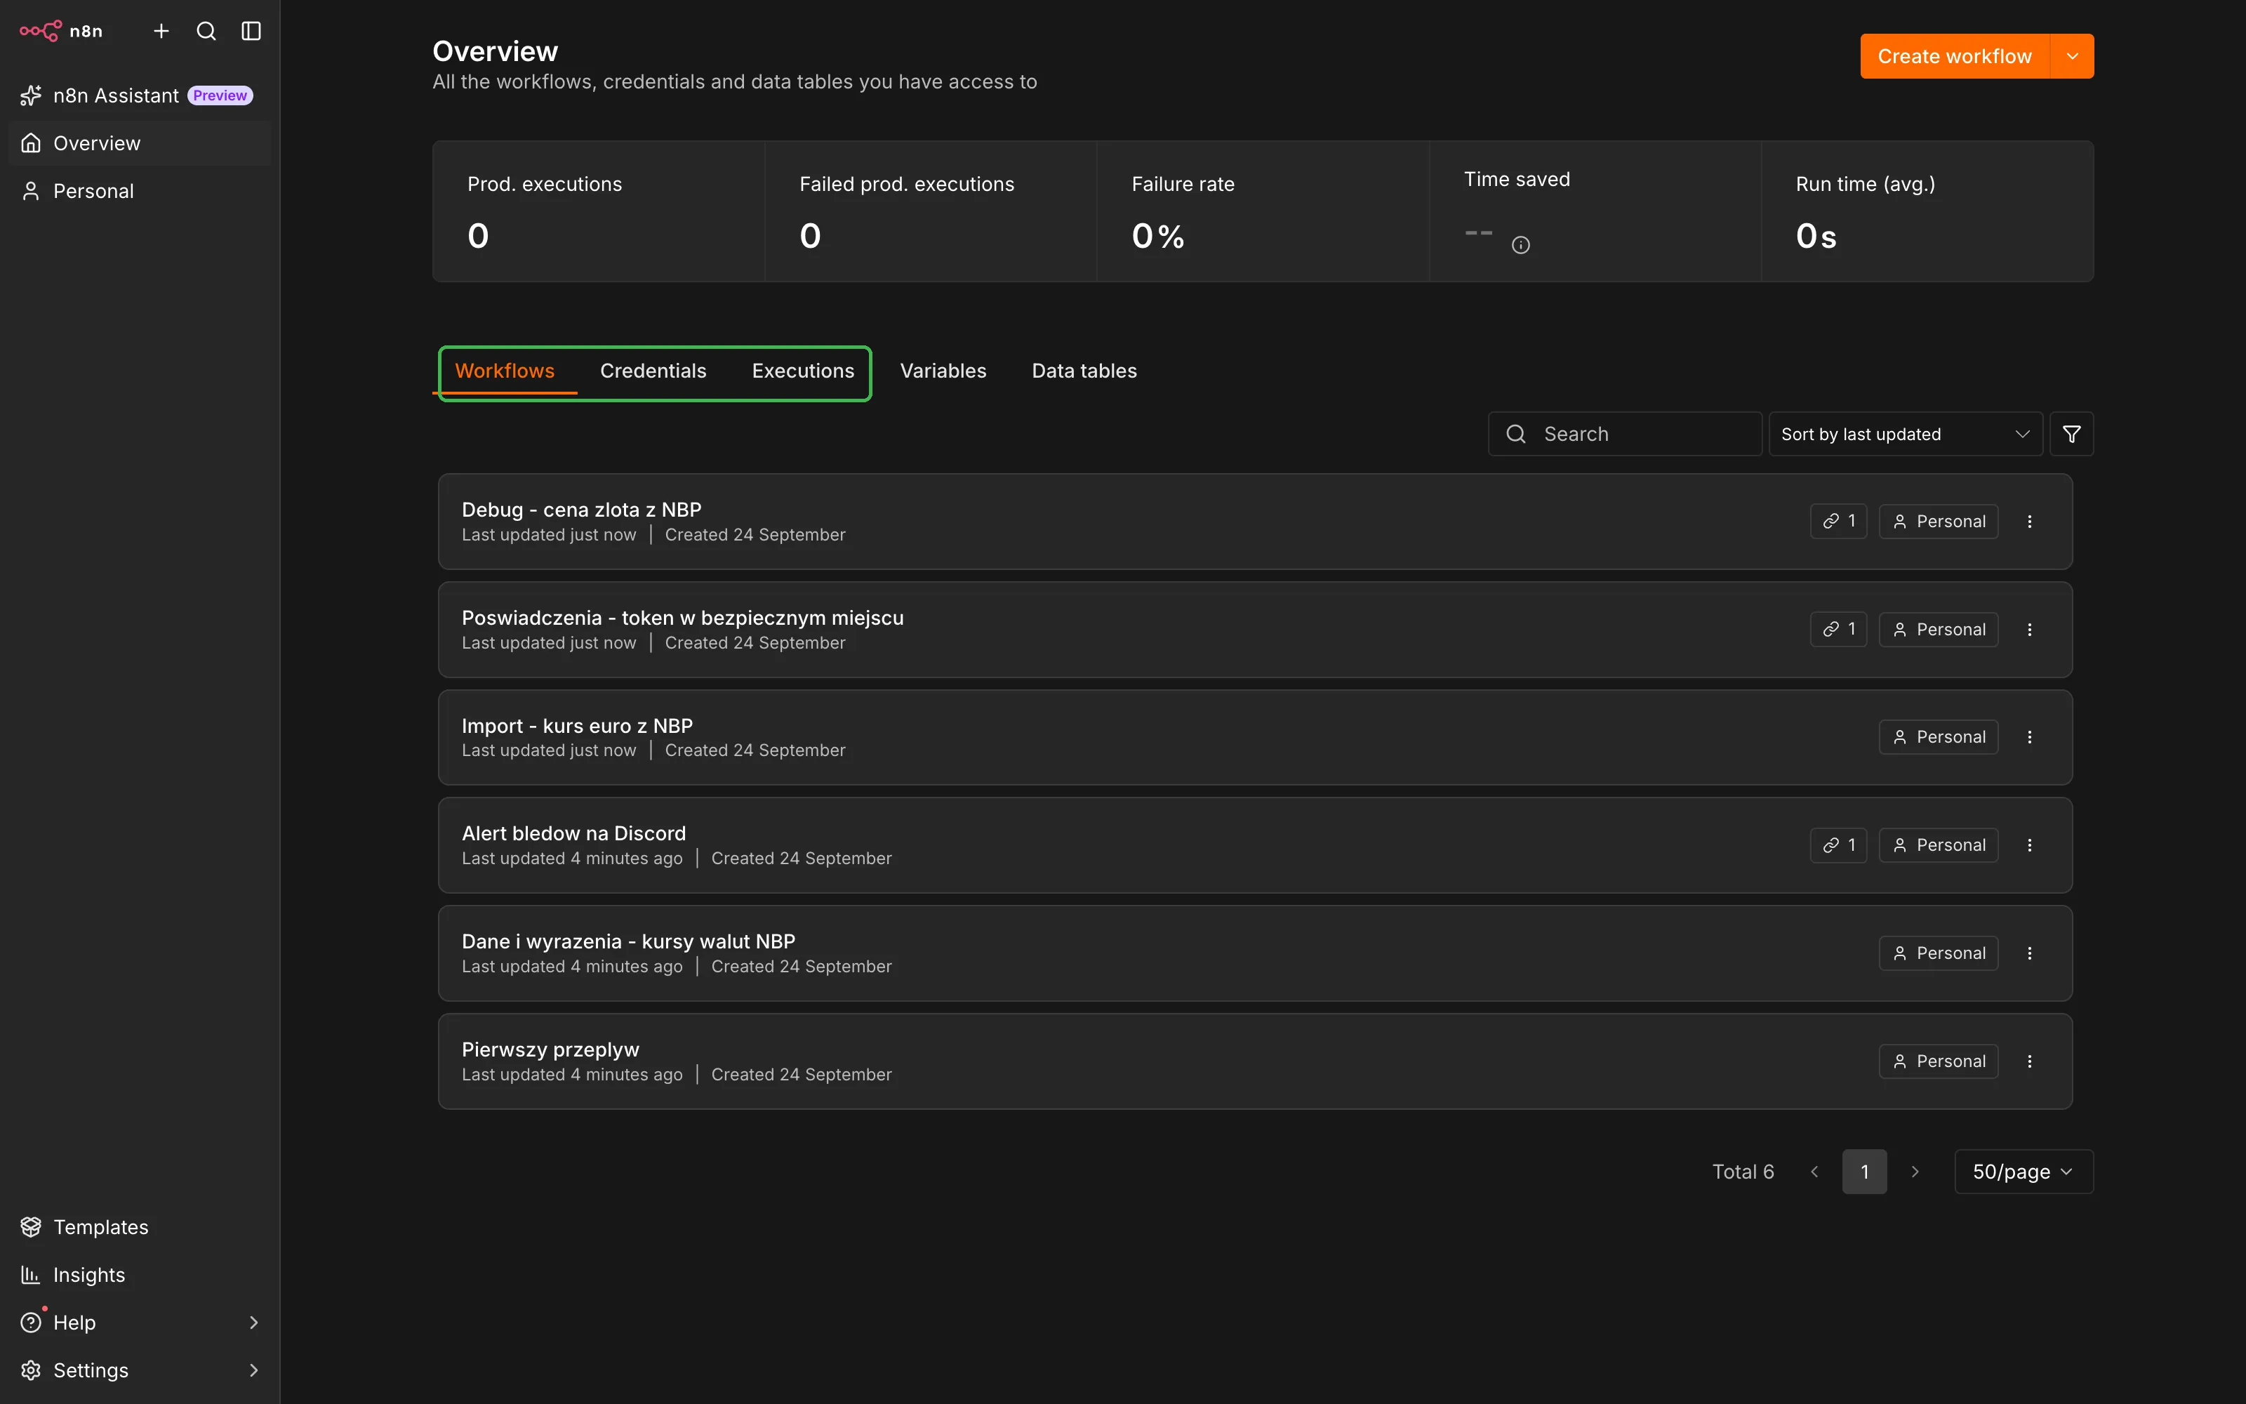Click the Failure rate stat card

(x=1263, y=212)
